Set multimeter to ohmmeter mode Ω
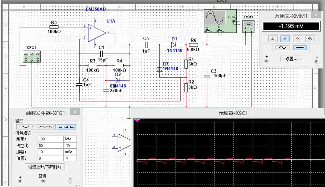The height and width of the screenshot is (187, 325). (x=297, y=39)
